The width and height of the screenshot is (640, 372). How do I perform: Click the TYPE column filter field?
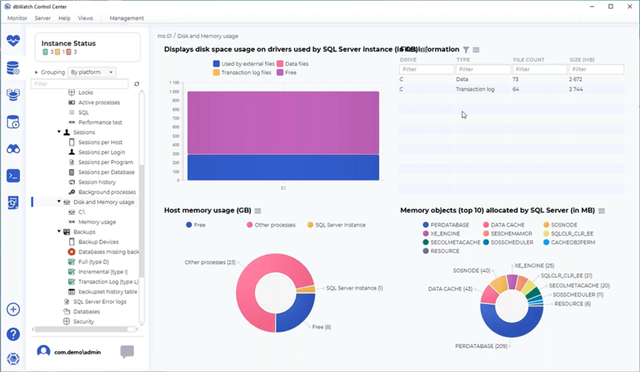(484, 70)
